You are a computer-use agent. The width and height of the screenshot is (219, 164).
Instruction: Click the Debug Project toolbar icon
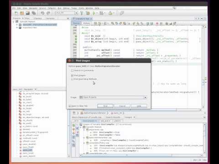coord(101,13)
